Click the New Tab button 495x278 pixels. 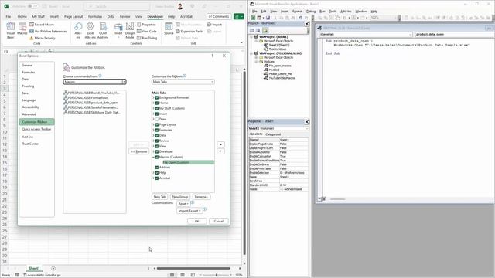click(159, 197)
